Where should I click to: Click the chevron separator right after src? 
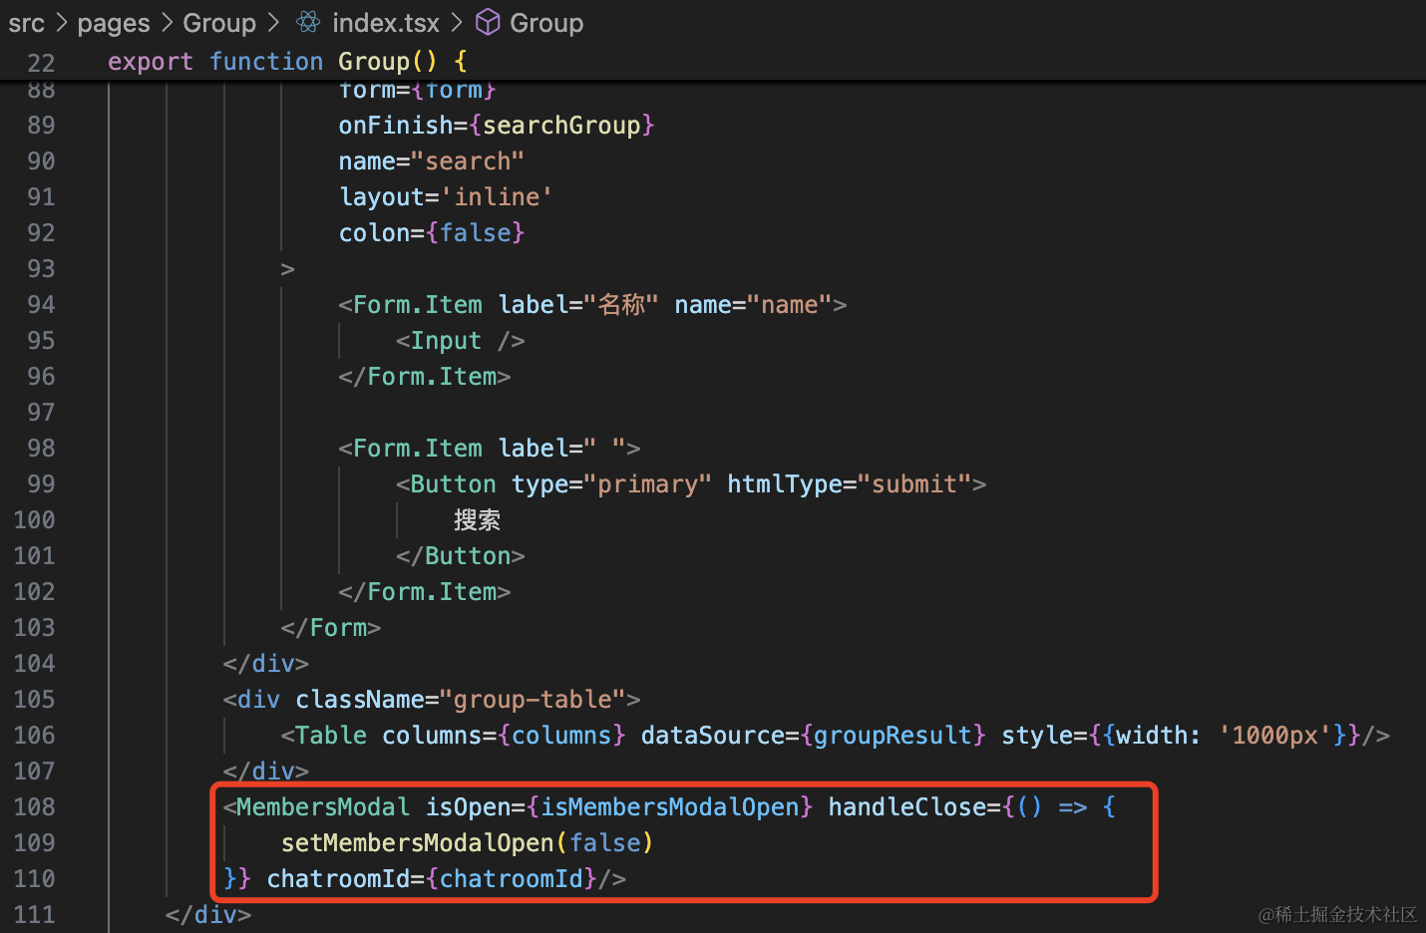61,22
